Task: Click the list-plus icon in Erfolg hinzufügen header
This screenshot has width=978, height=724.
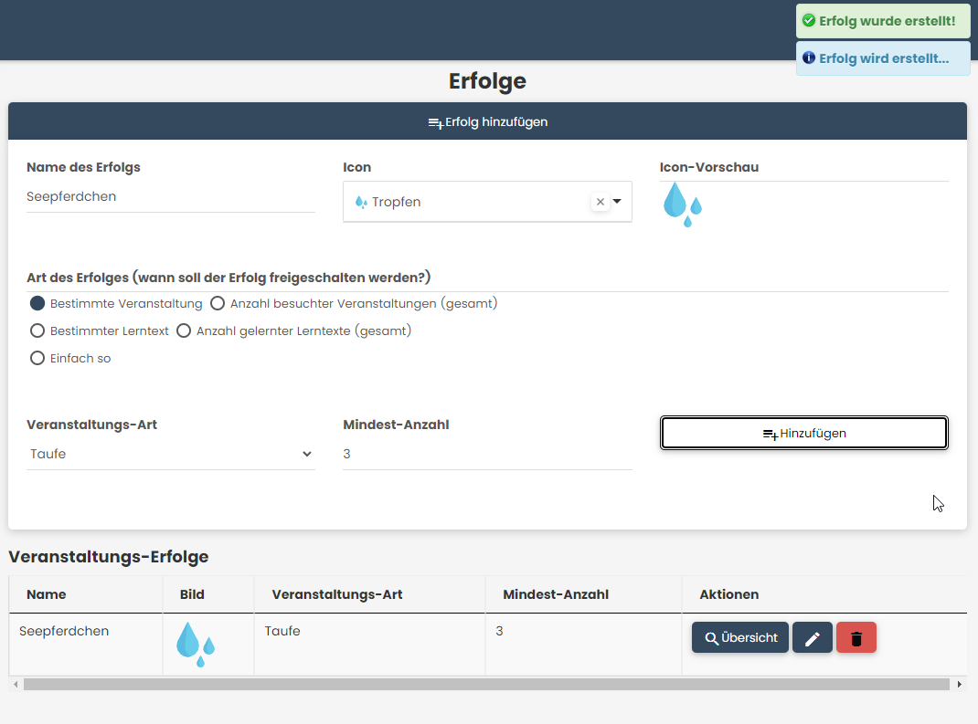Action: (435, 122)
